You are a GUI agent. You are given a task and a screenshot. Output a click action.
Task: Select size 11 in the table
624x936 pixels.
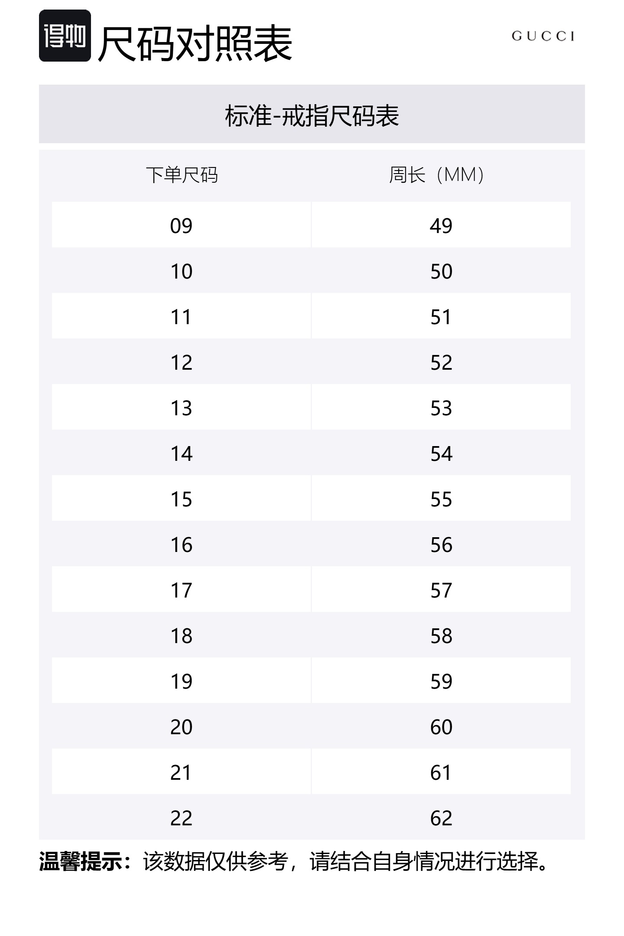tap(181, 317)
